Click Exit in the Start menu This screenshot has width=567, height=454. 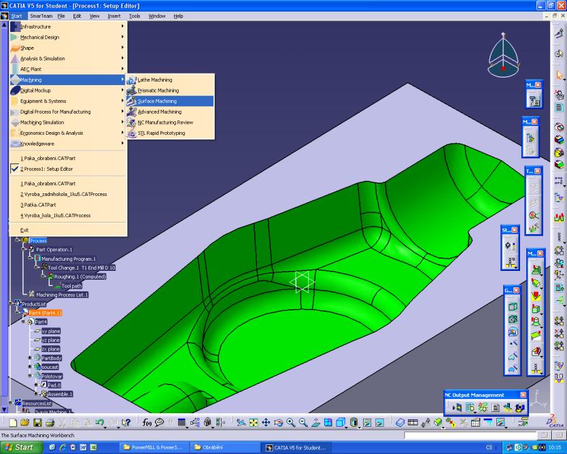click(x=68, y=230)
